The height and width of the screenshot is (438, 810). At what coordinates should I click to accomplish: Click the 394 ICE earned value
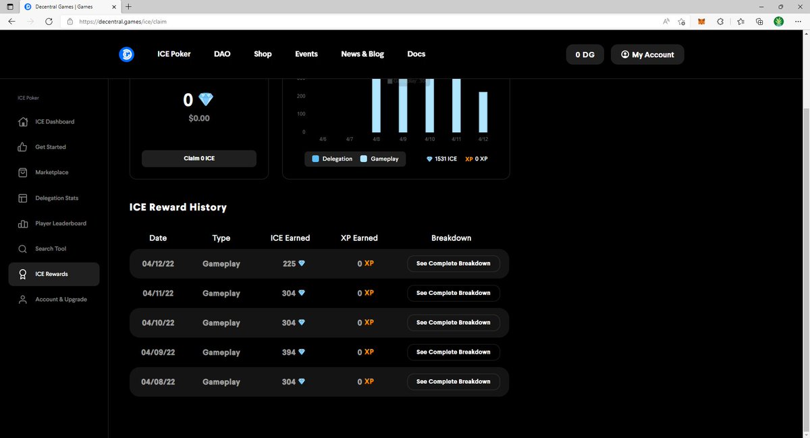289,352
